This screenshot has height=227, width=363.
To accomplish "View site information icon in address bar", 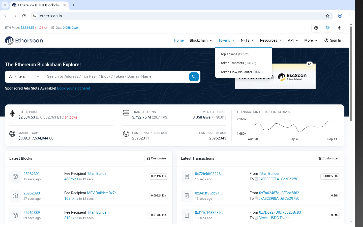I will click(x=35, y=16).
